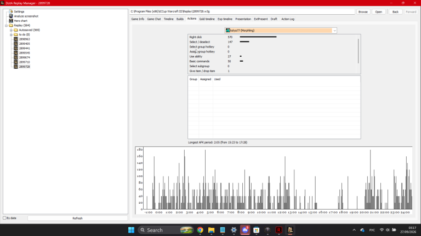Click the replay file path field
Screen dimensions: 421x236
click(242, 11)
